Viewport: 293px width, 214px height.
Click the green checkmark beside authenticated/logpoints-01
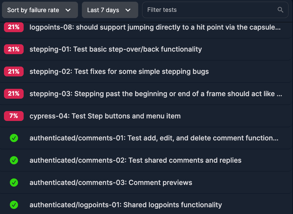[x=14, y=205]
